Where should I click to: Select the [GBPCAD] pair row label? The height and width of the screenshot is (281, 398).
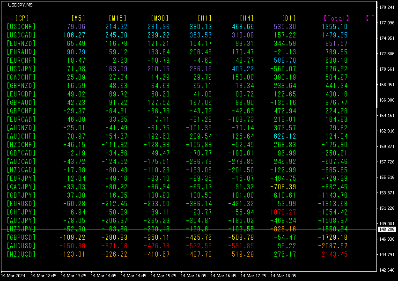point(21,153)
